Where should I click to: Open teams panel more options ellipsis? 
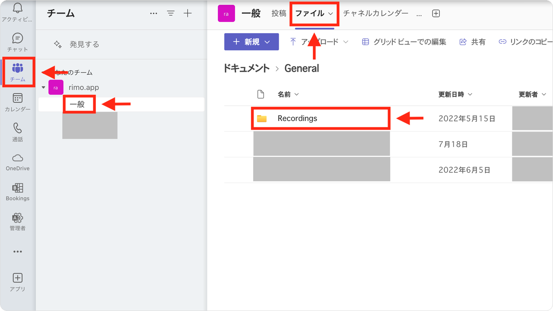point(154,13)
